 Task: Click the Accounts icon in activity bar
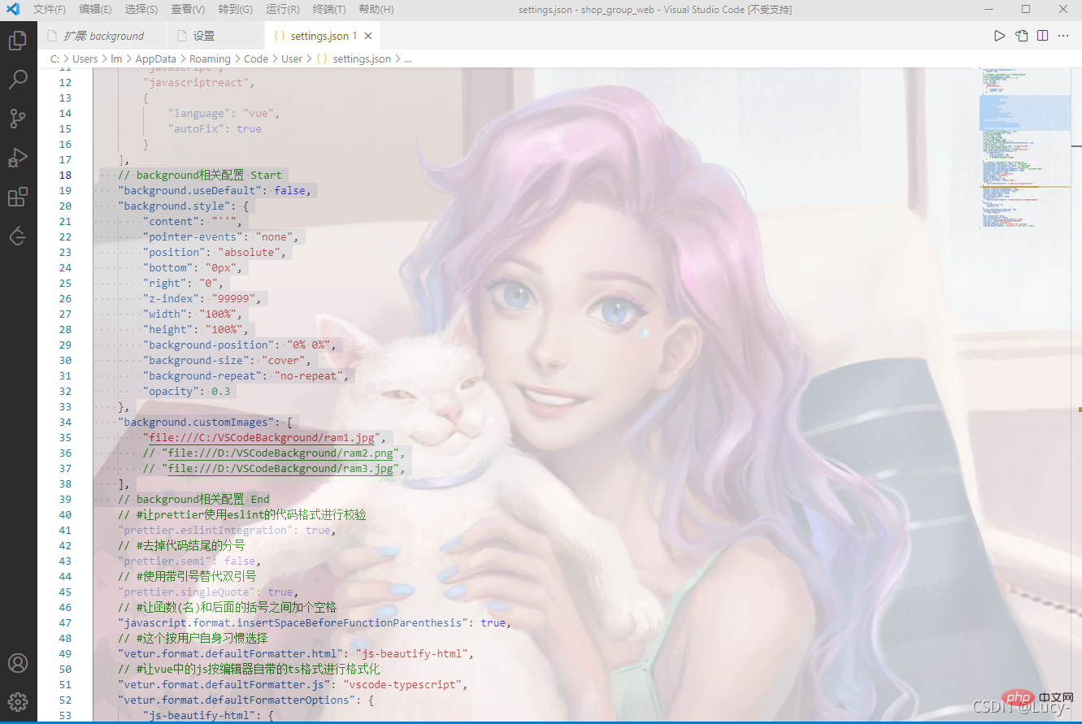tap(18, 663)
